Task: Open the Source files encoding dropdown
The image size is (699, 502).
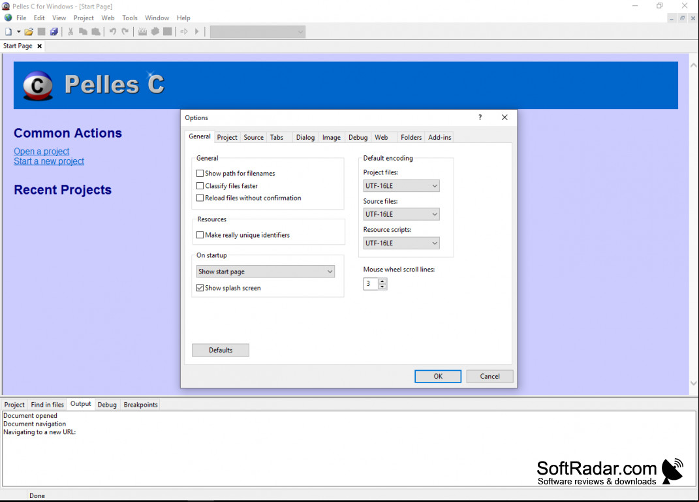Action: point(401,214)
